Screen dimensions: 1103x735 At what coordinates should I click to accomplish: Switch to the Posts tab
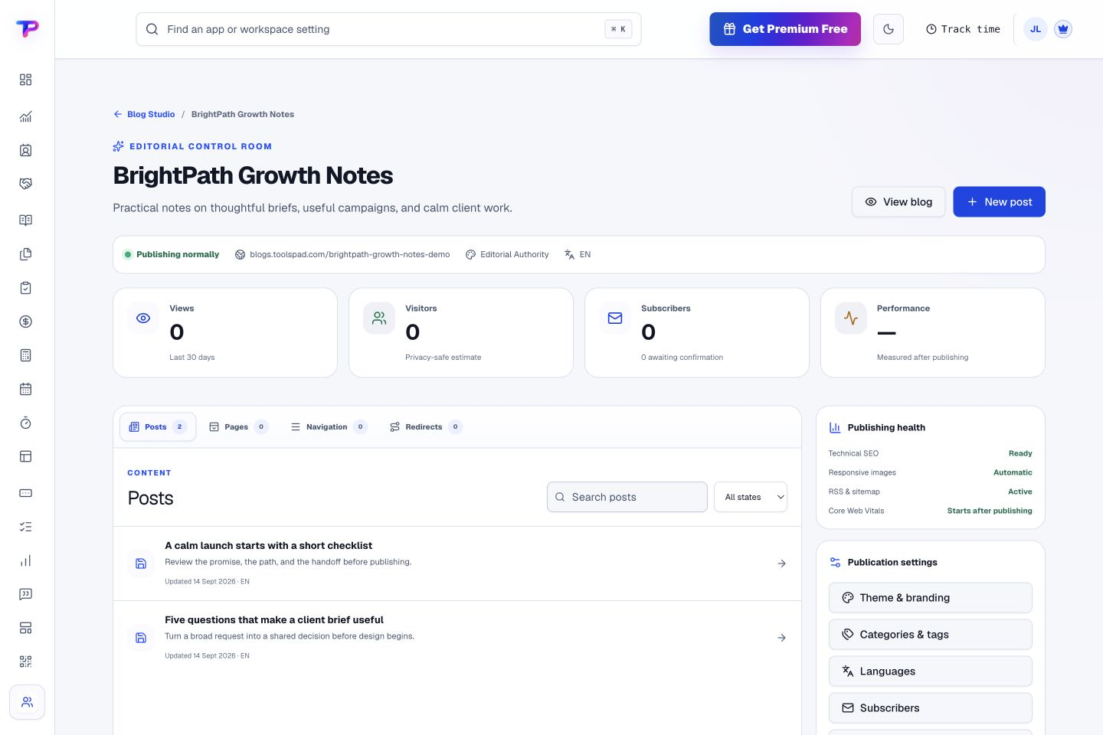[158, 427]
